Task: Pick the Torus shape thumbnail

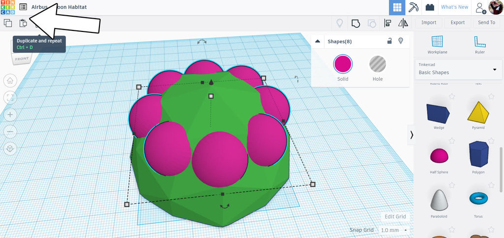Action: pyautogui.click(x=478, y=198)
